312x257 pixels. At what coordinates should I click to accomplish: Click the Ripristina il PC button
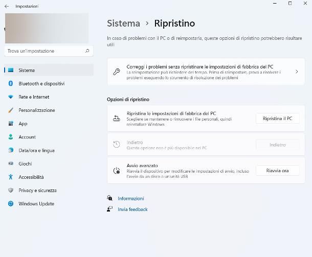278,119
